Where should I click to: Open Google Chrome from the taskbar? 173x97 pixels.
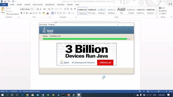[x=53, y=95]
